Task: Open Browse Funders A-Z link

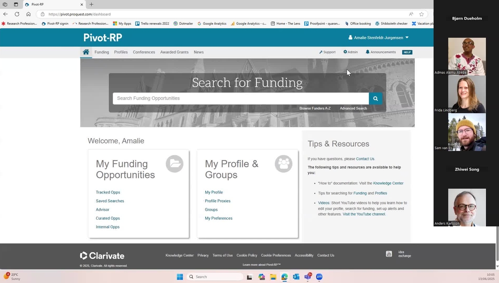Action: [315, 109]
